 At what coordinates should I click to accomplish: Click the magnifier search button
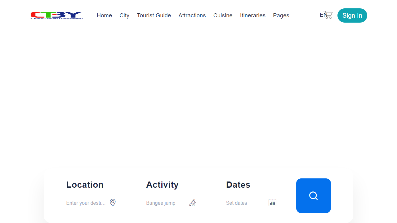[x=314, y=196]
